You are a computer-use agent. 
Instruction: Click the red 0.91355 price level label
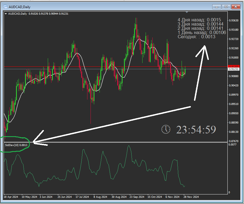[x=234, y=66]
